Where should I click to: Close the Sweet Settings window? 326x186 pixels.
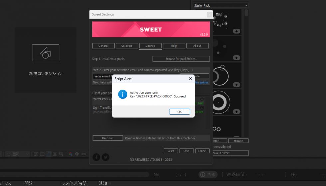[209, 15]
